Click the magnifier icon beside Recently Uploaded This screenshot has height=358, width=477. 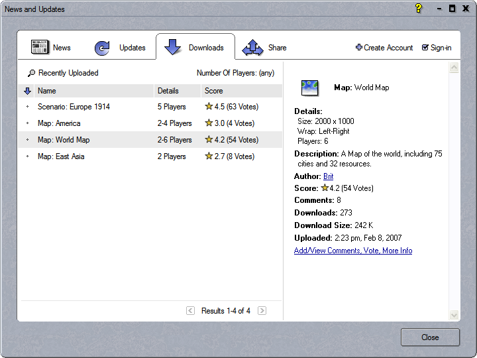pyautogui.click(x=31, y=74)
